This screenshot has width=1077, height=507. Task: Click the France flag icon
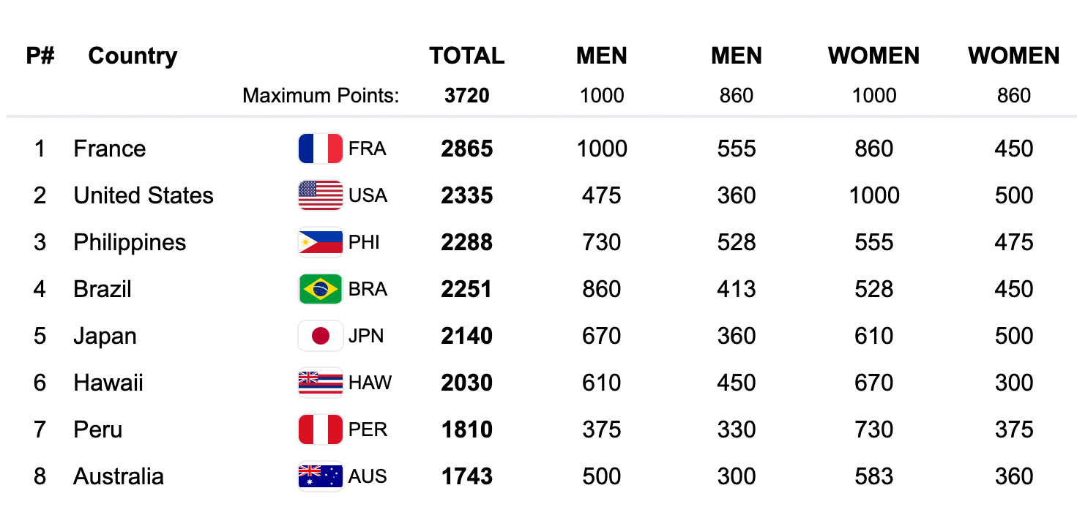[321, 149]
